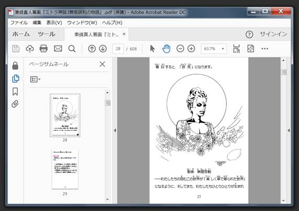Select page 28 thumbnail

[65, 115]
